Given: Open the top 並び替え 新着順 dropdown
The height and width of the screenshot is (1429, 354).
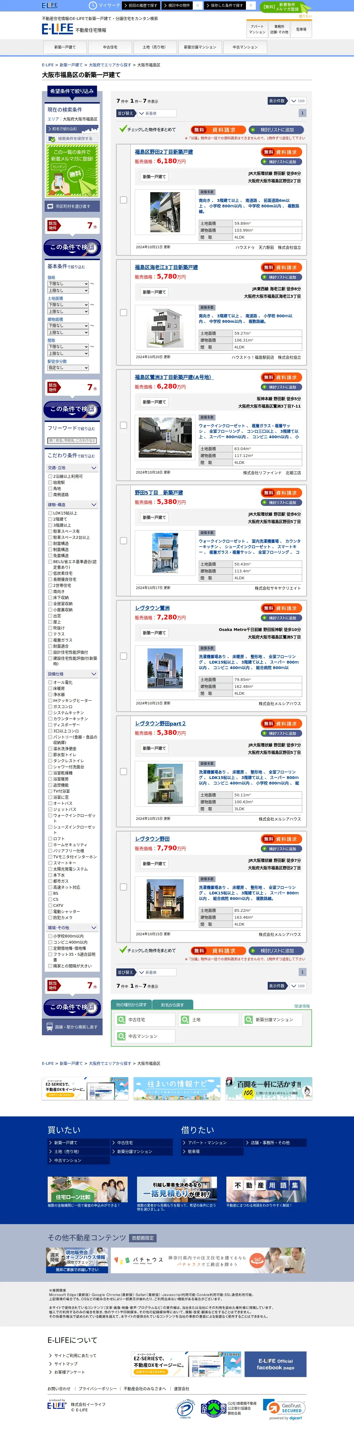Looking at the screenshot, I should 156,113.
